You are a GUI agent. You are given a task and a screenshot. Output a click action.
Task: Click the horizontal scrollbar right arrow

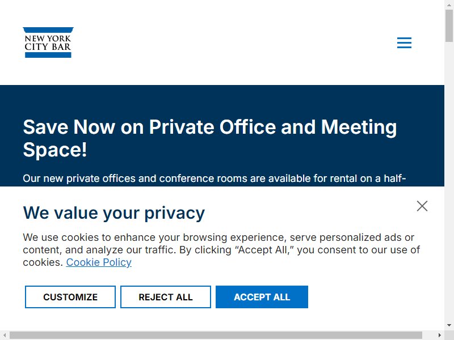pos(440,335)
